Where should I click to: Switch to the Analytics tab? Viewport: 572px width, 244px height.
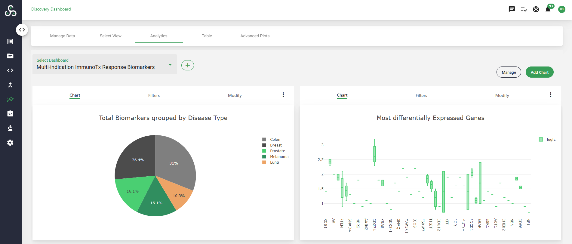(159, 36)
